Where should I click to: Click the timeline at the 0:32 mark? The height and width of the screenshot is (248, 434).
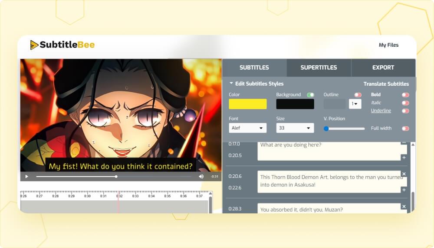119,196
